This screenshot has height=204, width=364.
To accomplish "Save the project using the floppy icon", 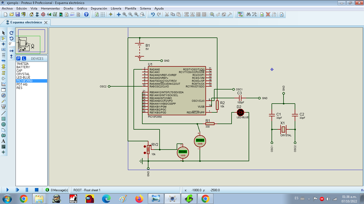I will tap(18, 14).
